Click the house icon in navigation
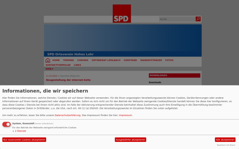The image size is (239, 149). tap(48, 60)
